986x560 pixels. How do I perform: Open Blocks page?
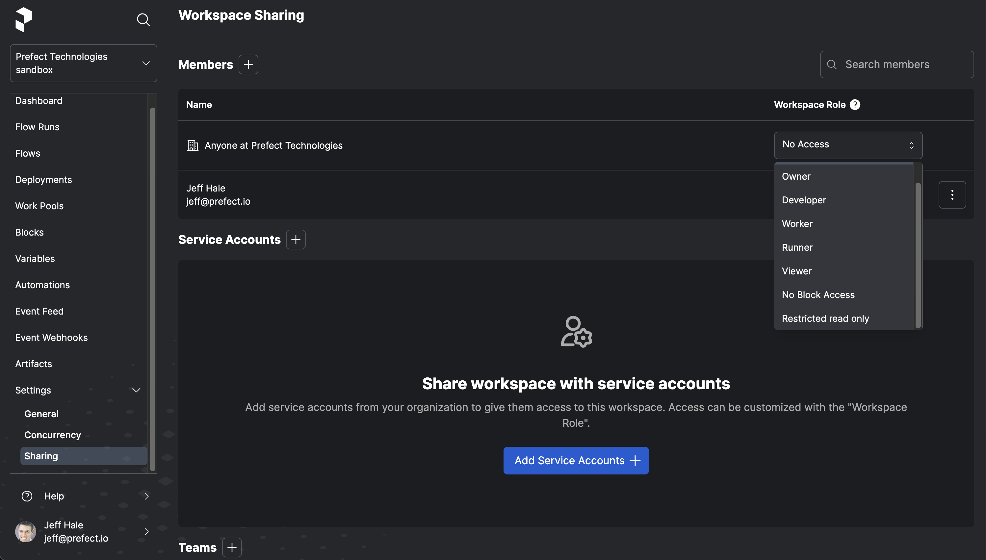click(29, 232)
